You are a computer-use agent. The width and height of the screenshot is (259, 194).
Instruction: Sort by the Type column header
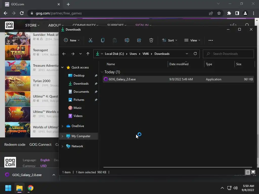point(209,64)
